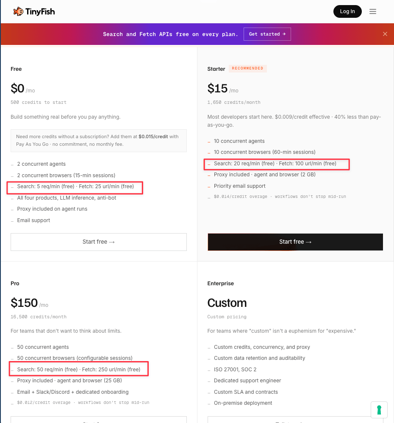Select the Pro plan heading
The image size is (394, 423).
(x=15, y=283)
